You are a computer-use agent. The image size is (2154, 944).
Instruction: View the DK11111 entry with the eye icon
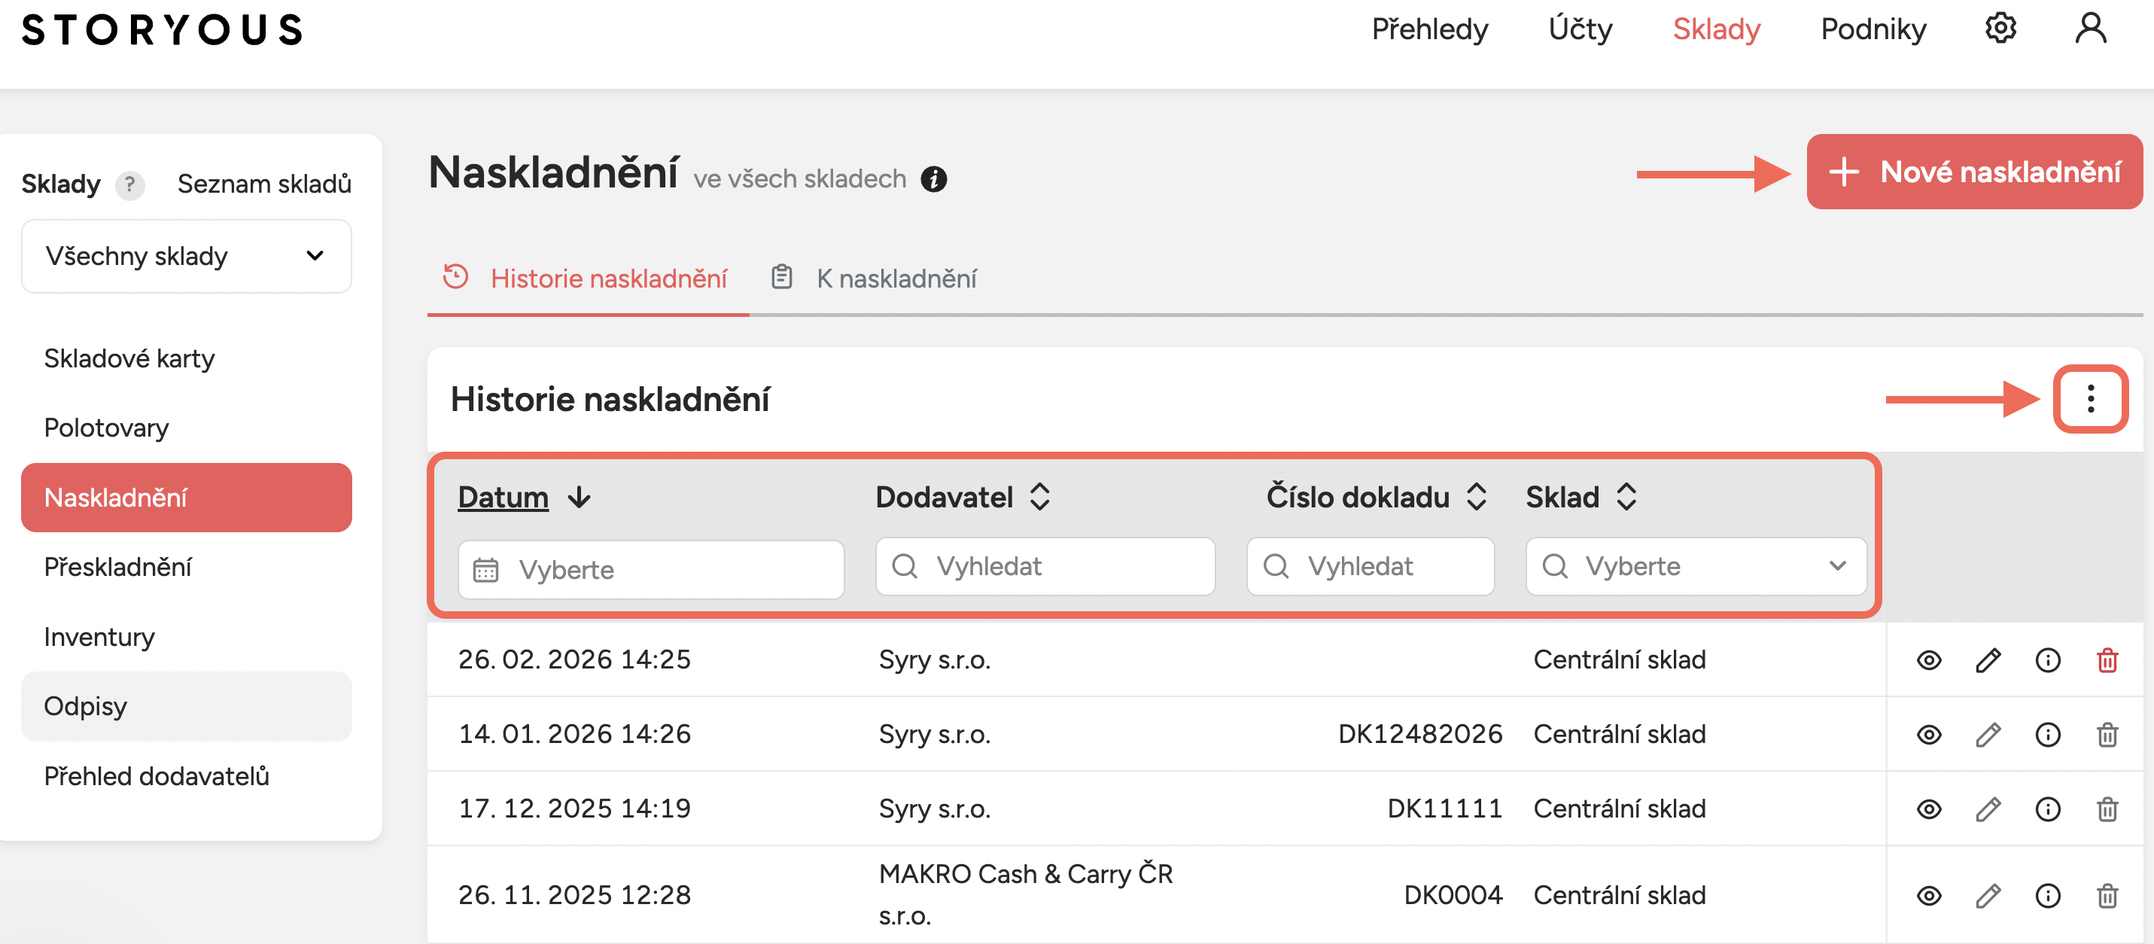pyautogui.click(x=1928, y=808)
